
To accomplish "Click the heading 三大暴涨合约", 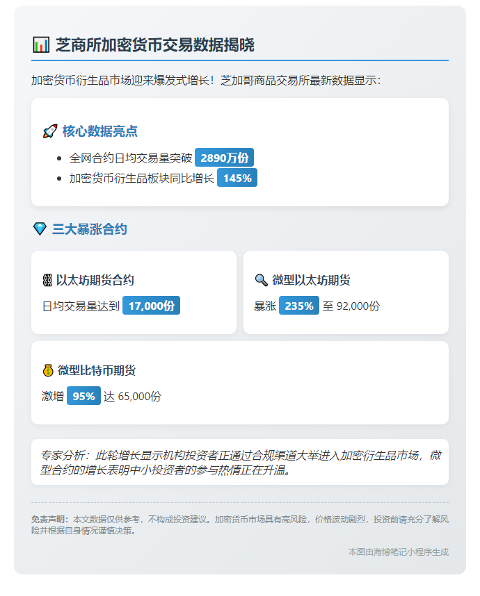I will click(x=90, y=229).
